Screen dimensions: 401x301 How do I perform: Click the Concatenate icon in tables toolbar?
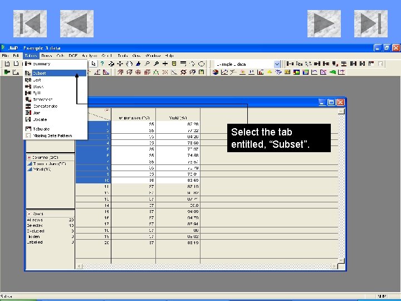coord(344,64)
